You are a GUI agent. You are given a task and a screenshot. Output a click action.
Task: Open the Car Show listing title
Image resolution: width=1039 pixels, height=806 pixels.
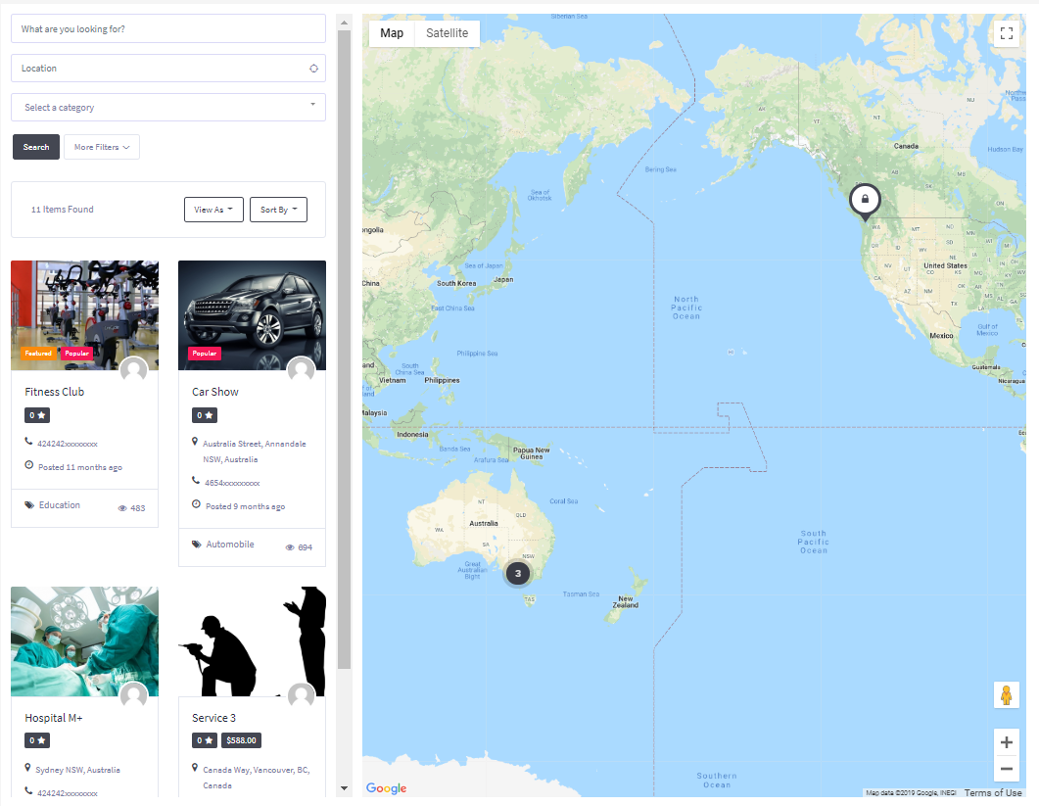pos(215,392)
